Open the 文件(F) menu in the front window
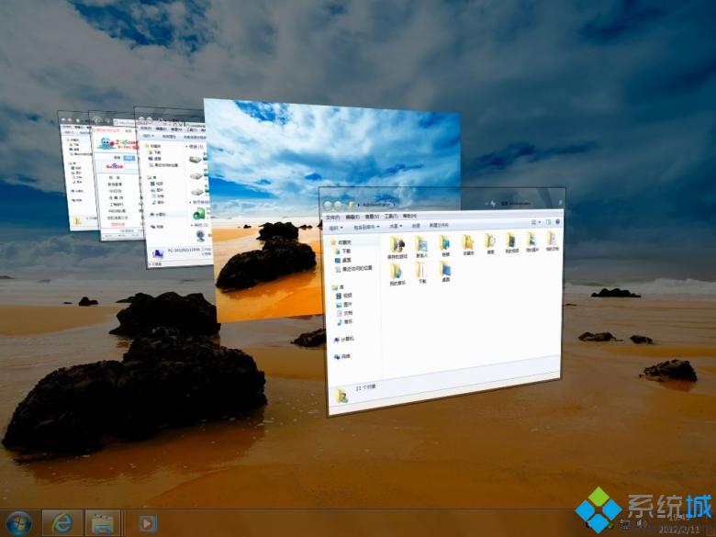The height and width of the screenshot is (537, 716). [334, 216]
